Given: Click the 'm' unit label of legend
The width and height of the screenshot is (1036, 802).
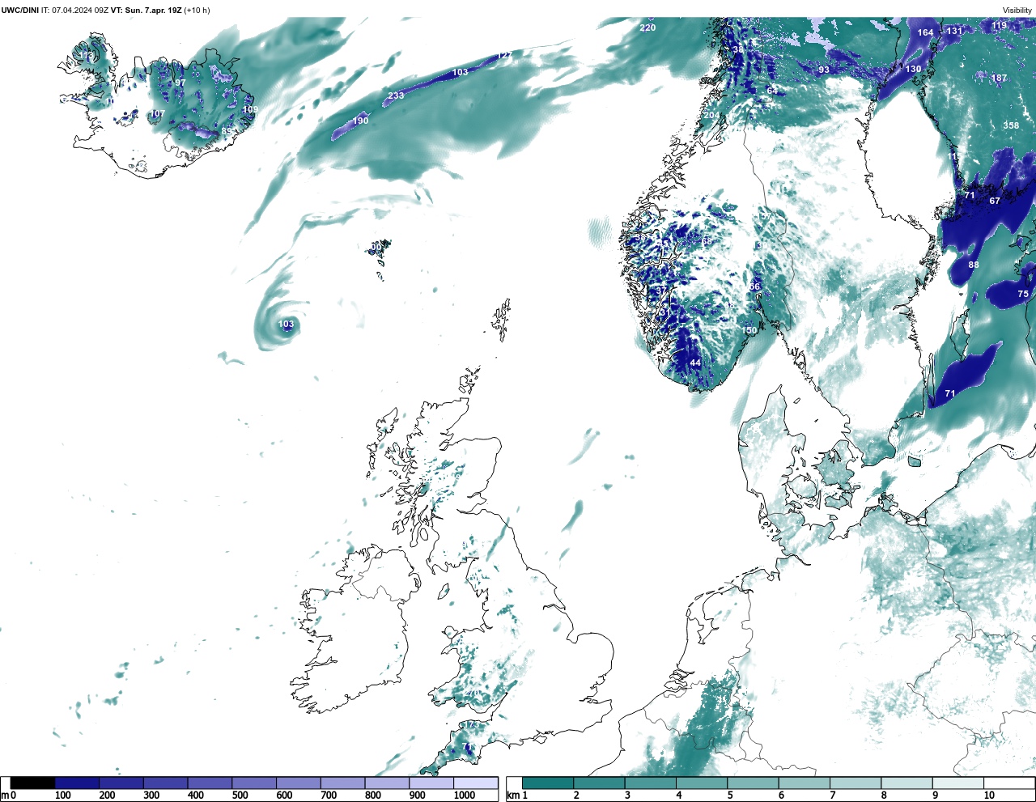Looking at the screenshot, I should point(5,796).
